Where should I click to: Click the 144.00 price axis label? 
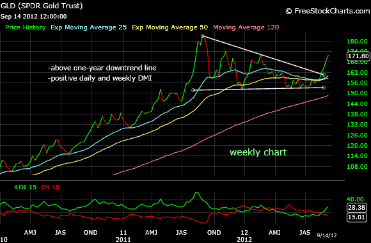tap(357, 104)
